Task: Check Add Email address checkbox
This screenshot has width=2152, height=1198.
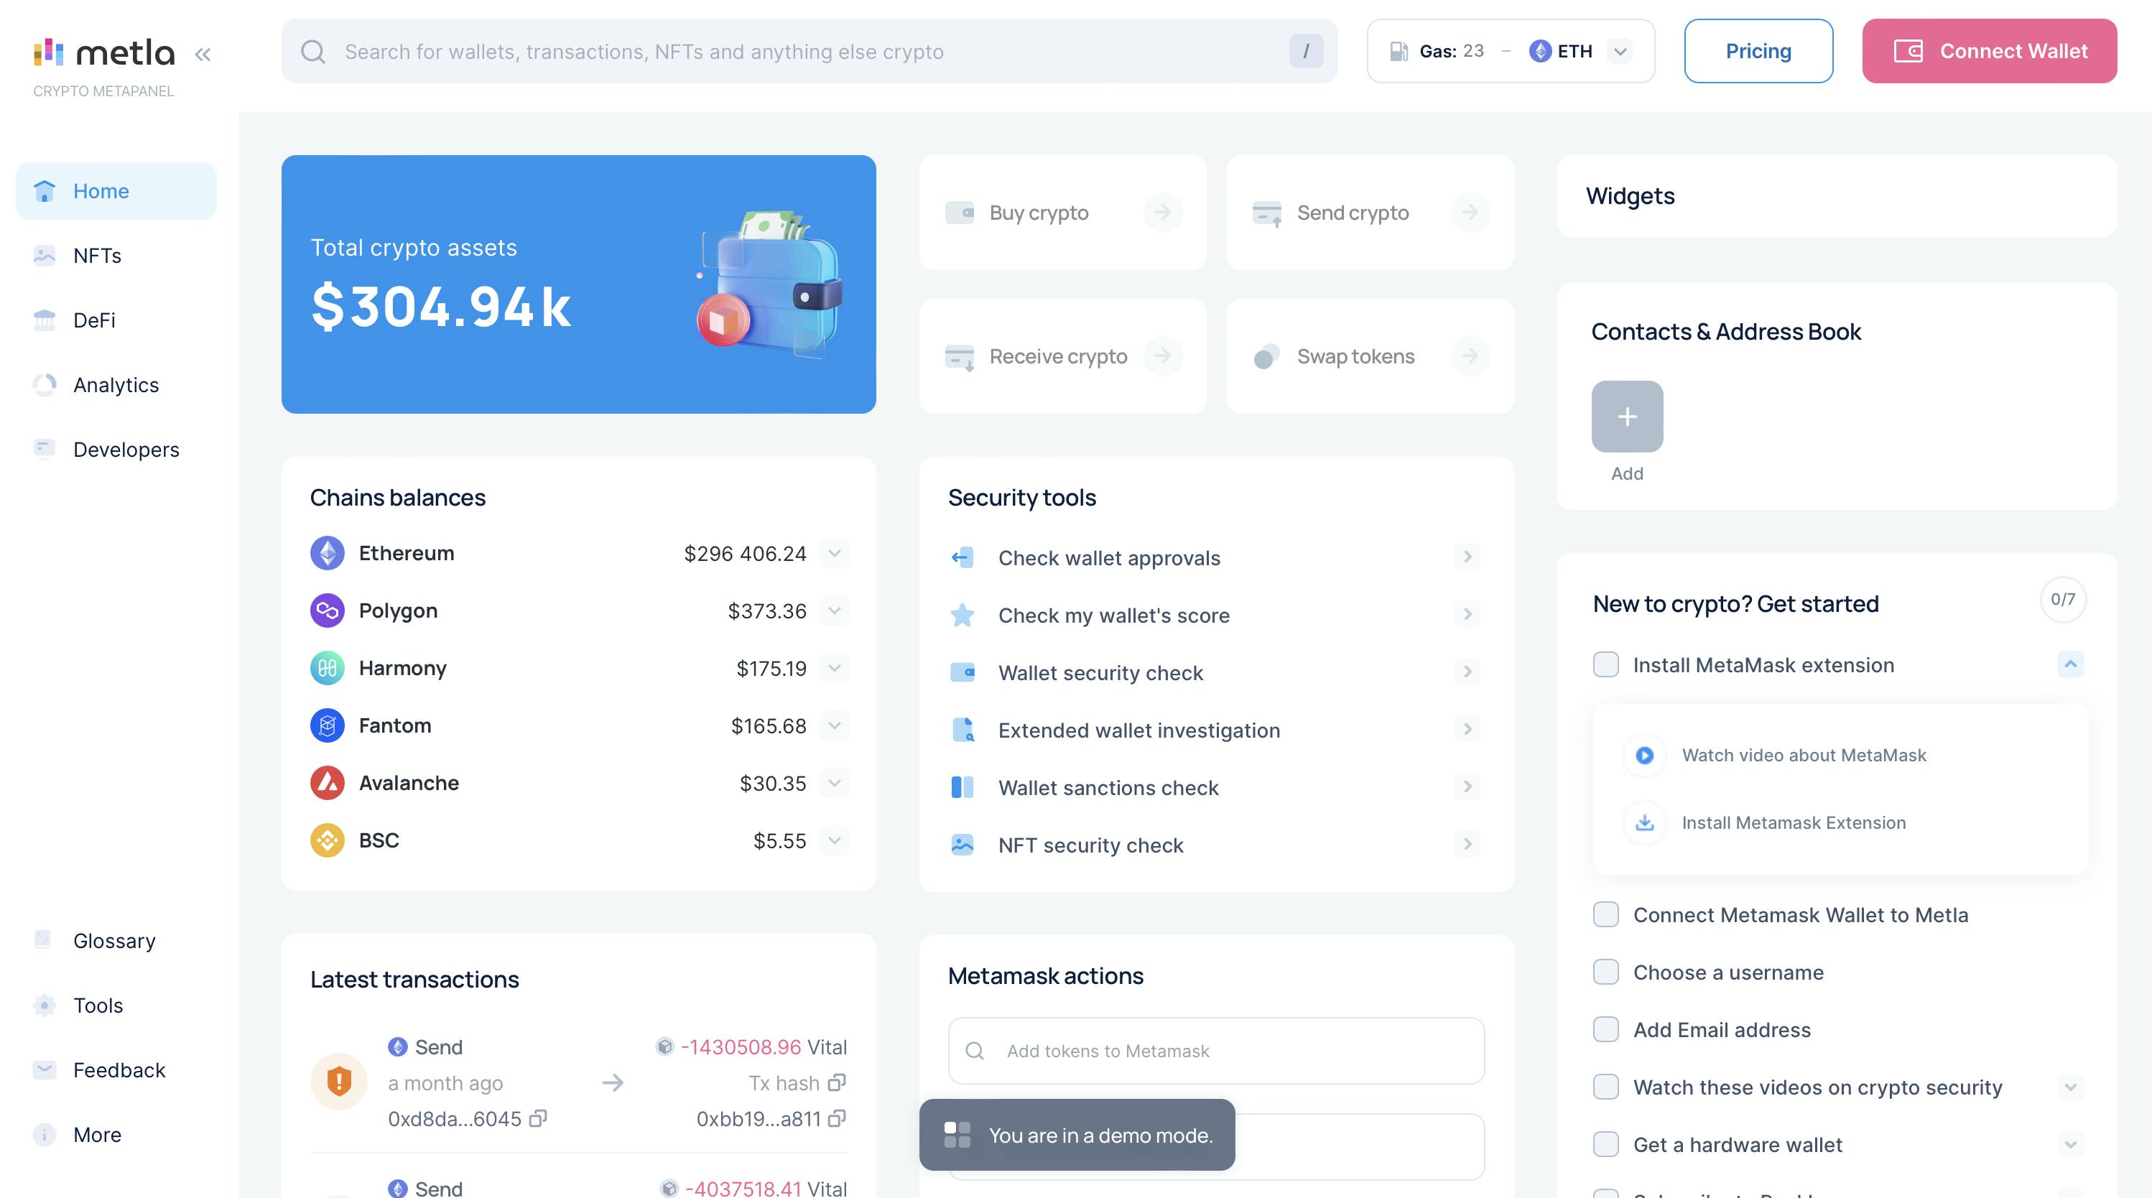Action: tap(1605, 1029)
